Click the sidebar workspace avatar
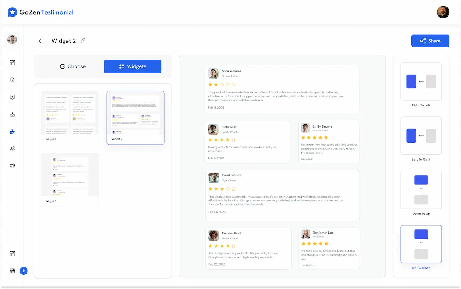Viewport: 461px width, 289px height. (12, 40)
